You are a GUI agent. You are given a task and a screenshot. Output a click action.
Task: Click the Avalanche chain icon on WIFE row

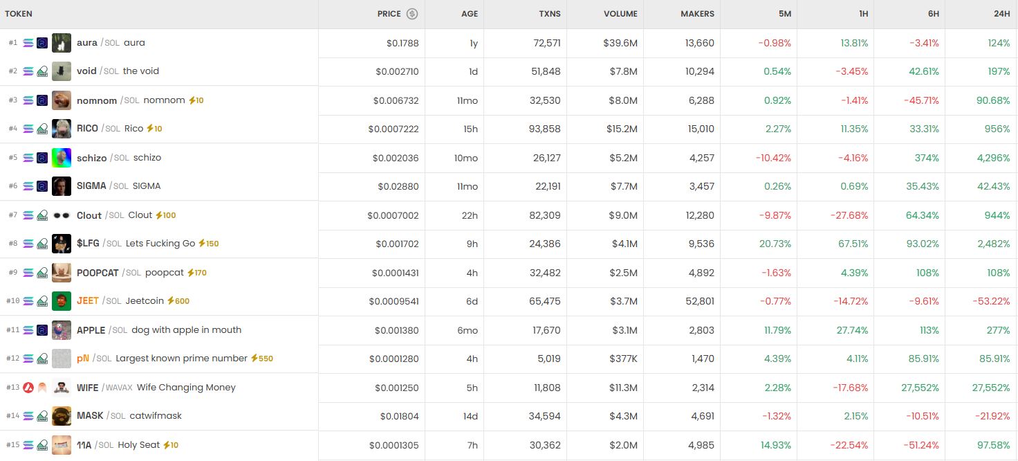pos(28,388)
